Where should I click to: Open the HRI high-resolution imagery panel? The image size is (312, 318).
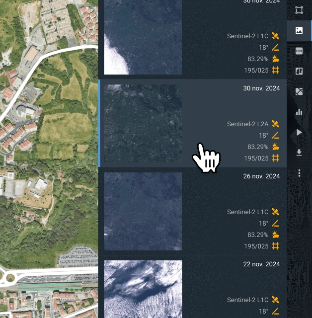tap(299, 51)
